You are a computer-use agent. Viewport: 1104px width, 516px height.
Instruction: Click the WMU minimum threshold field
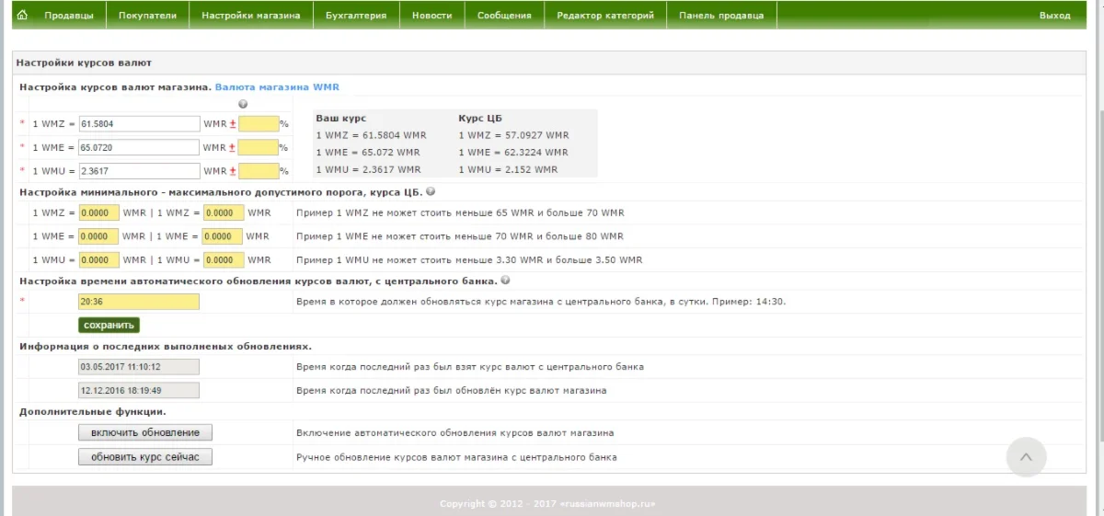(x=99, y=260)
